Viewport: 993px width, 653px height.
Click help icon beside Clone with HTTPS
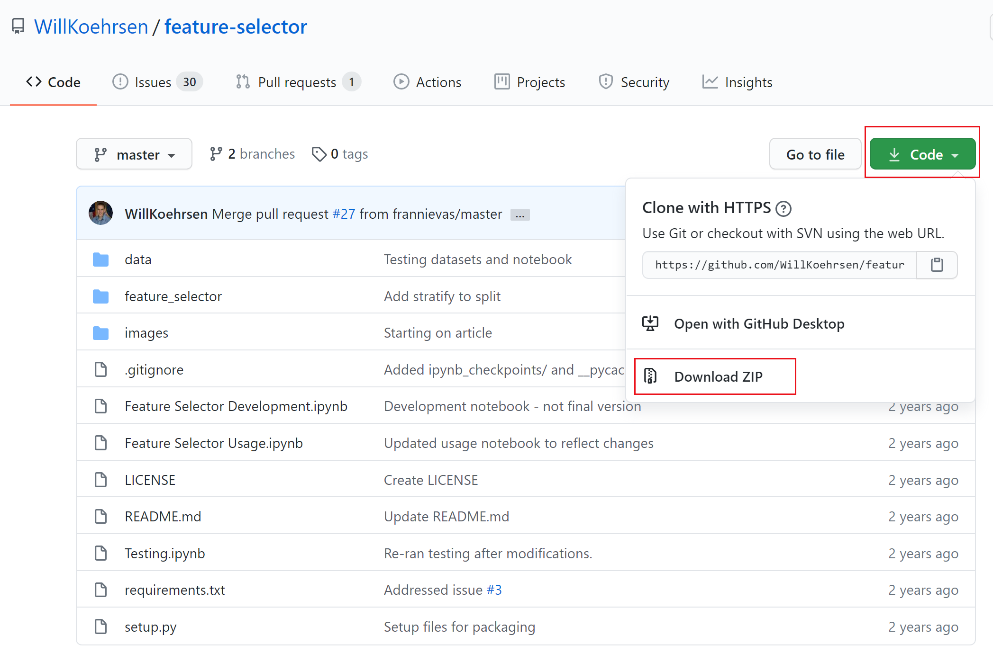pos(783,208)
